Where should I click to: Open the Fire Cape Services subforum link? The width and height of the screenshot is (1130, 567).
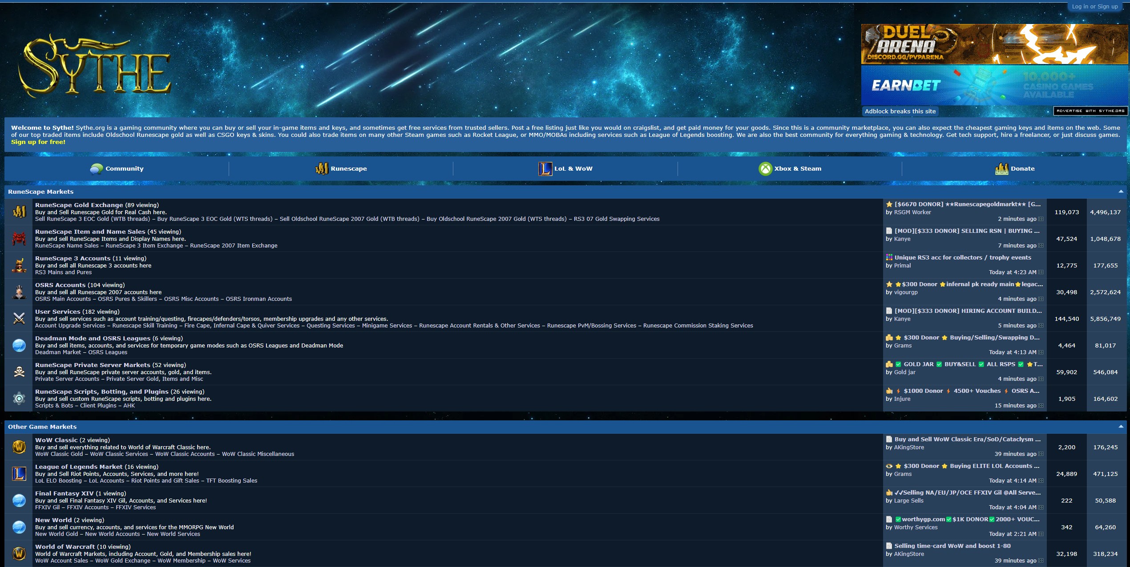[242, 326]
